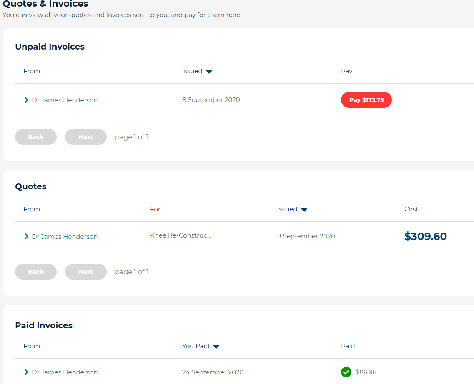Click the $309.60 quote cost
The width and height of the screenshot is (474, 384).
pos(425,236)
